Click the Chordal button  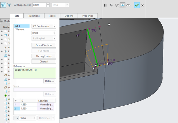pyautogui.click(x=44, y=61)
